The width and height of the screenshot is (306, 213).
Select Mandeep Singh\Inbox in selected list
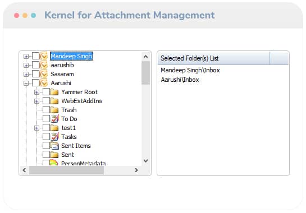click(190, 70)
